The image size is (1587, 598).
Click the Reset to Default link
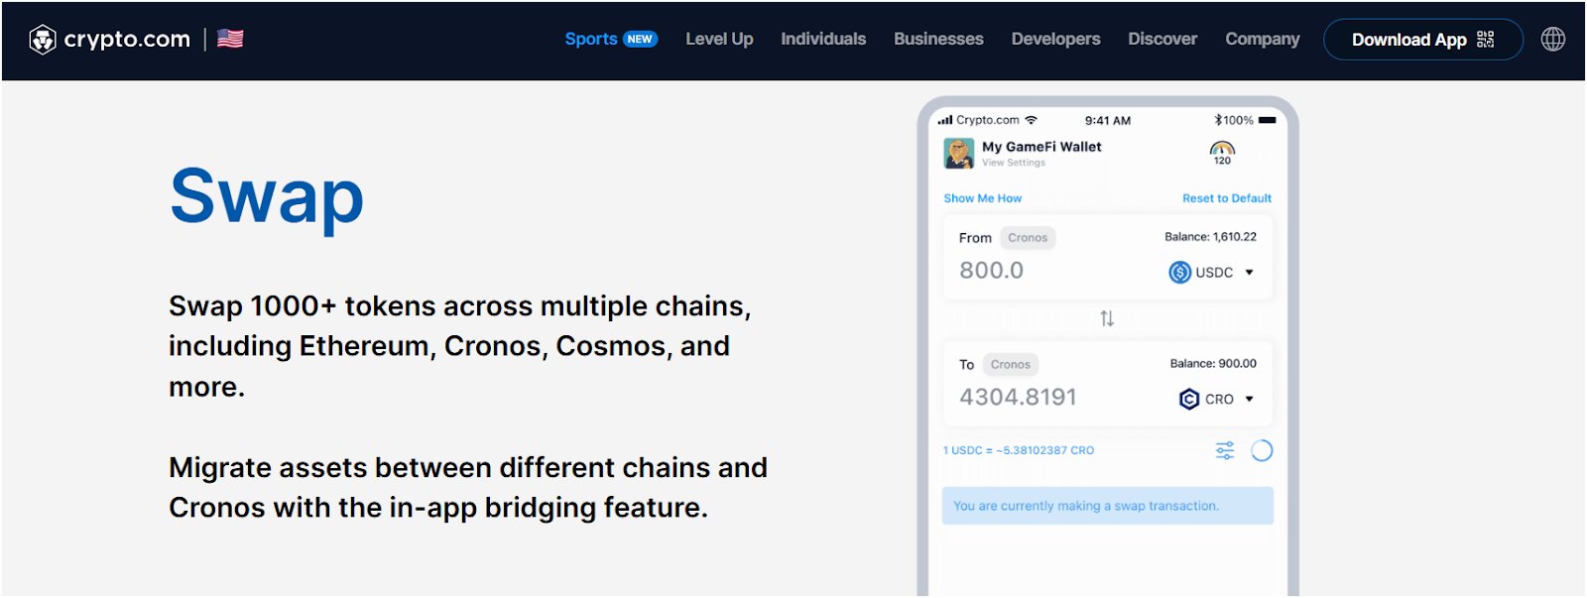1227,198
